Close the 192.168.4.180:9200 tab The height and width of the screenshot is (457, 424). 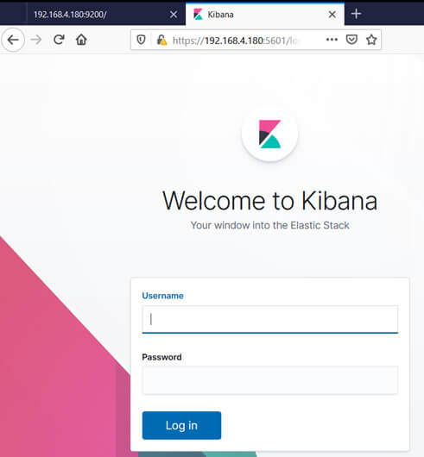tap(174, 15)
